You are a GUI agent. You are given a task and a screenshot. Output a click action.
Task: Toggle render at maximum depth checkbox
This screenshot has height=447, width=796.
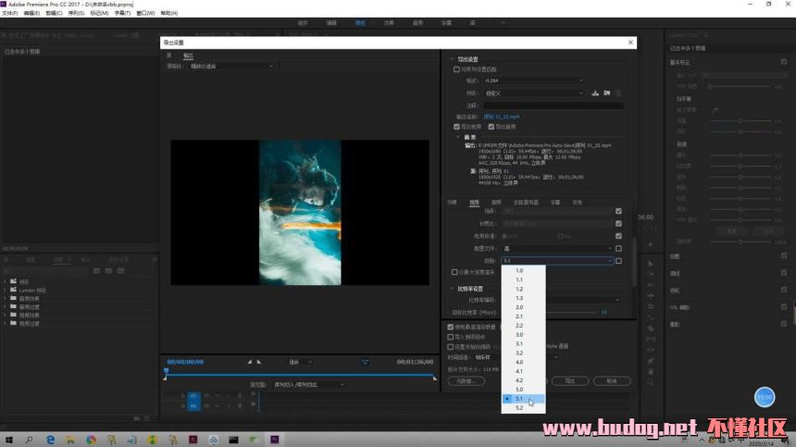pos(454,272)
